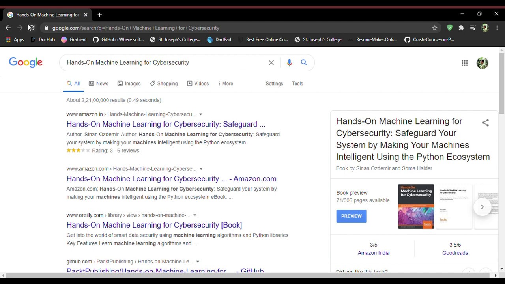Open the Goodreads rating link
505x284 pixels.
pyautogui.click(x=455, y=253)
